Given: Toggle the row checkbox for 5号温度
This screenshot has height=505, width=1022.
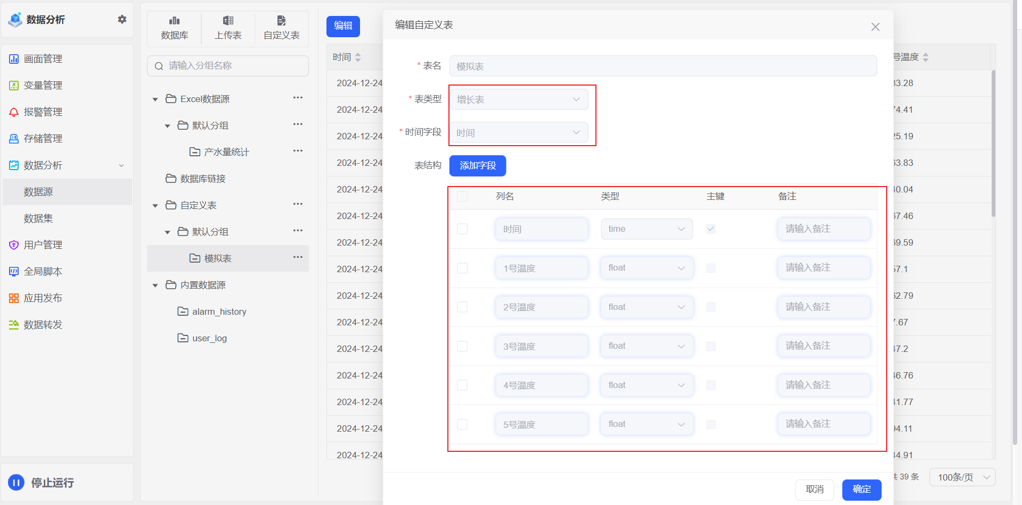Looking at the screenshot, I should pos(462,424).
